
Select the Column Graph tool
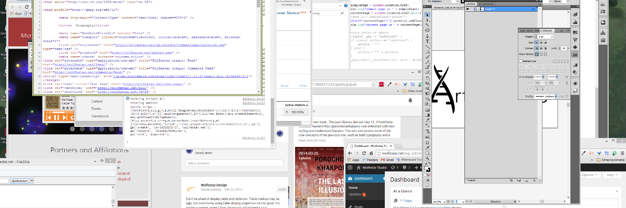tap(428, 137)
